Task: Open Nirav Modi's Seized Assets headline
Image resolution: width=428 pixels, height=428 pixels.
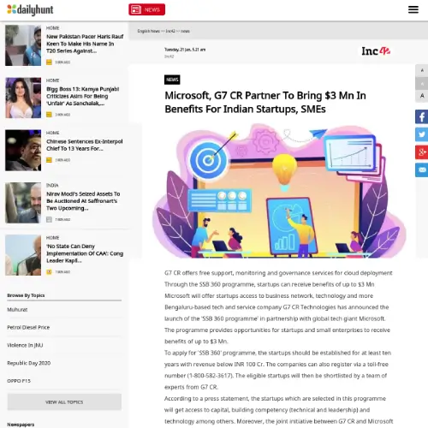Action: tap(83, 201)
